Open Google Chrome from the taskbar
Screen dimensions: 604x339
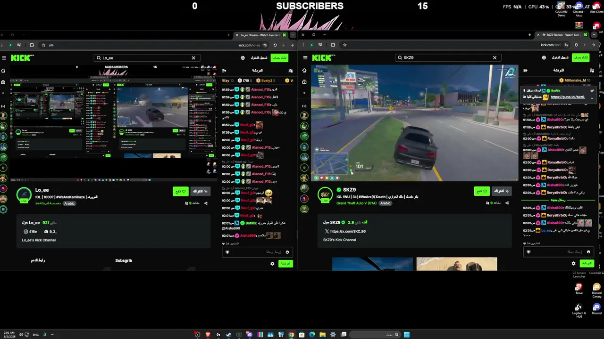tap(291, 335)
